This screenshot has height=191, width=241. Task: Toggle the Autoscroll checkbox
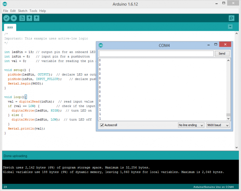102,125
